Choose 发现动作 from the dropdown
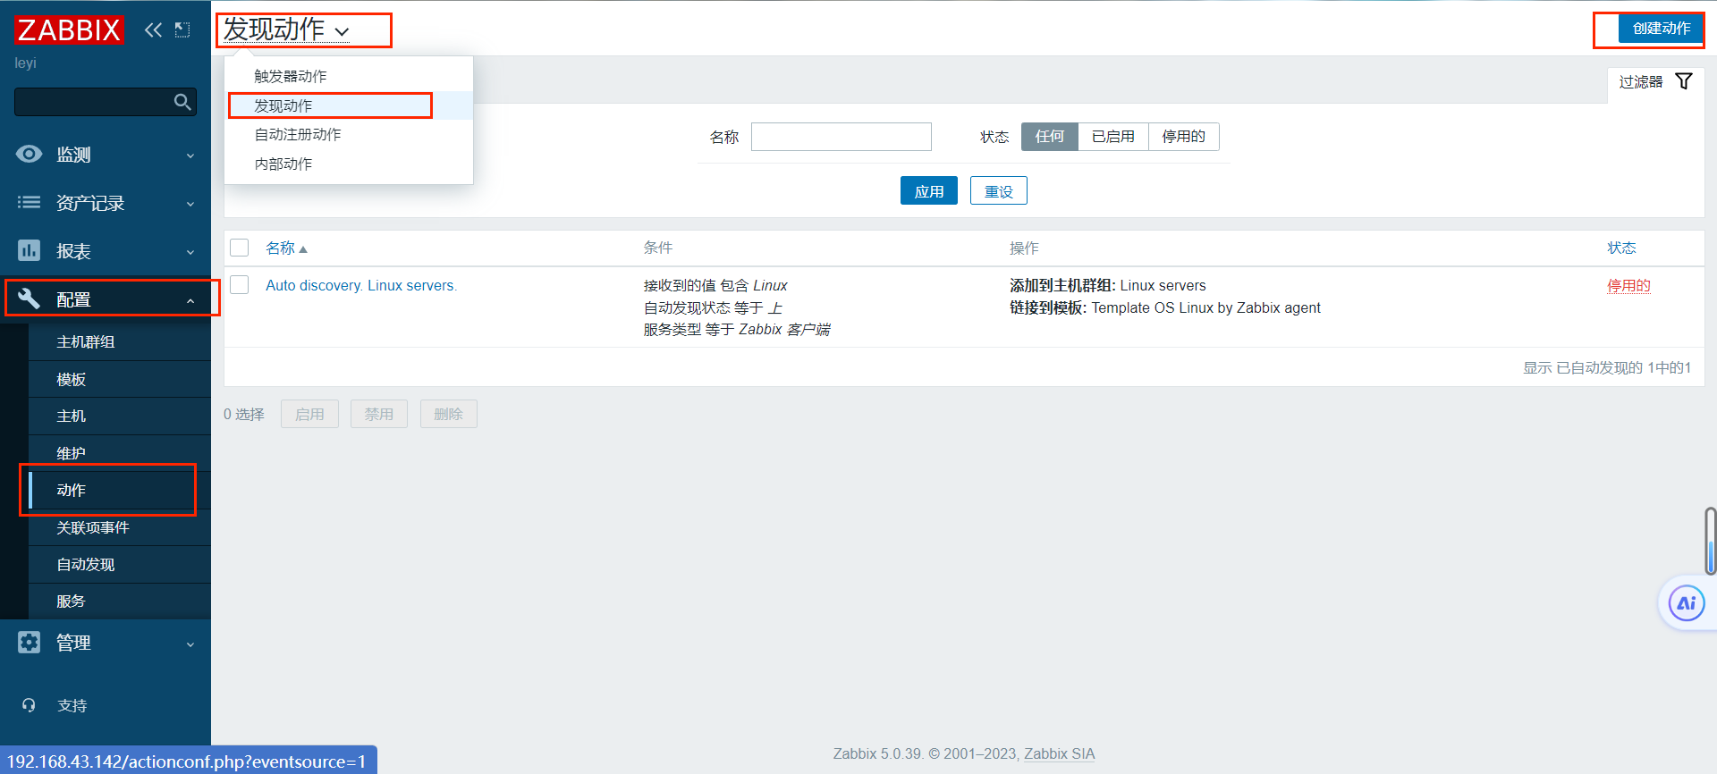Screen dimensions: 1717x774 tap(349, 105)
